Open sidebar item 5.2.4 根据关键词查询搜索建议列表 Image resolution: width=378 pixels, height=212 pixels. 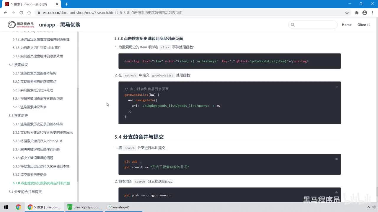(x=38, y=99)
